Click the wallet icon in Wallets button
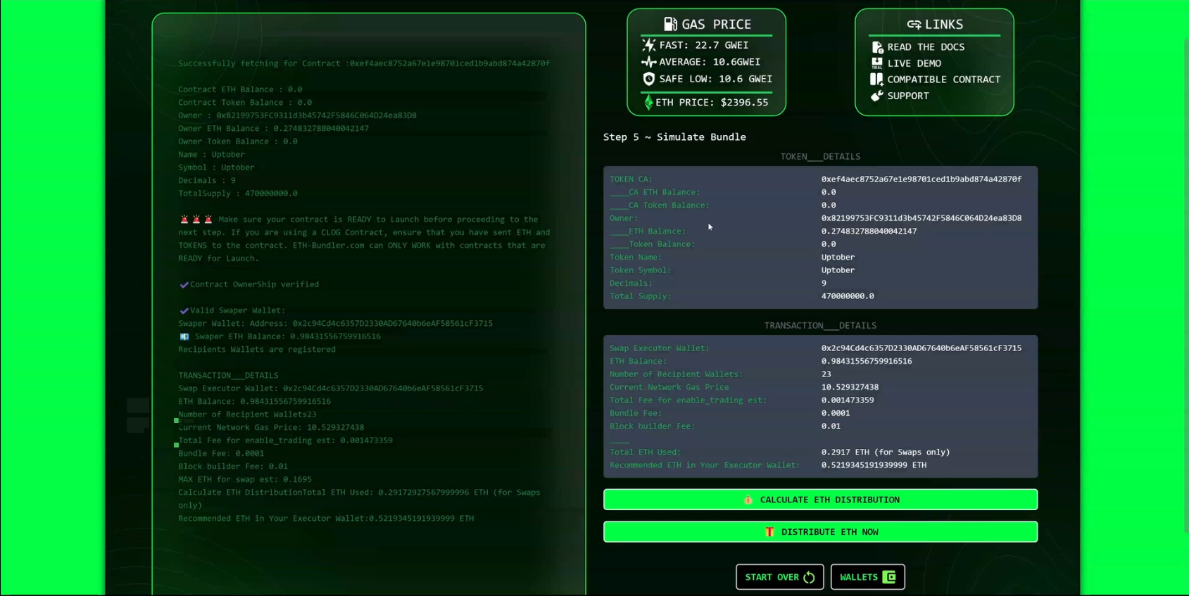 click(889, 577)
